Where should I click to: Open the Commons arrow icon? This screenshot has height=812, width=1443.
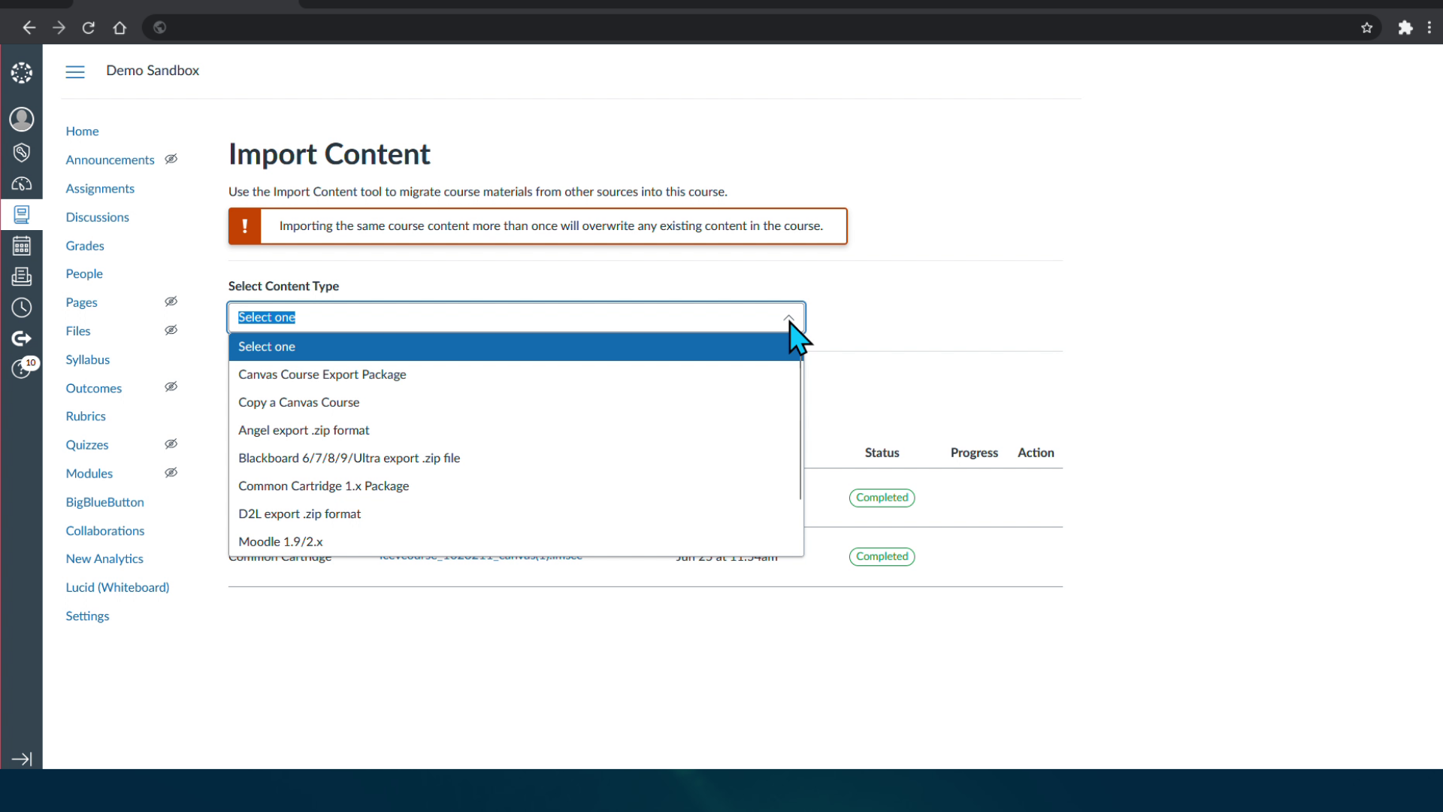point(22,338)
